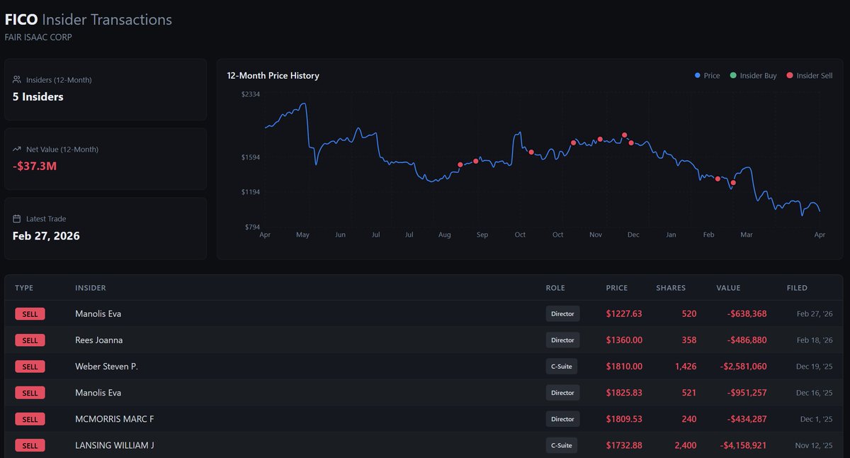
Task: Click the price $1825.83 cell
Action: [x=624, y=393]
